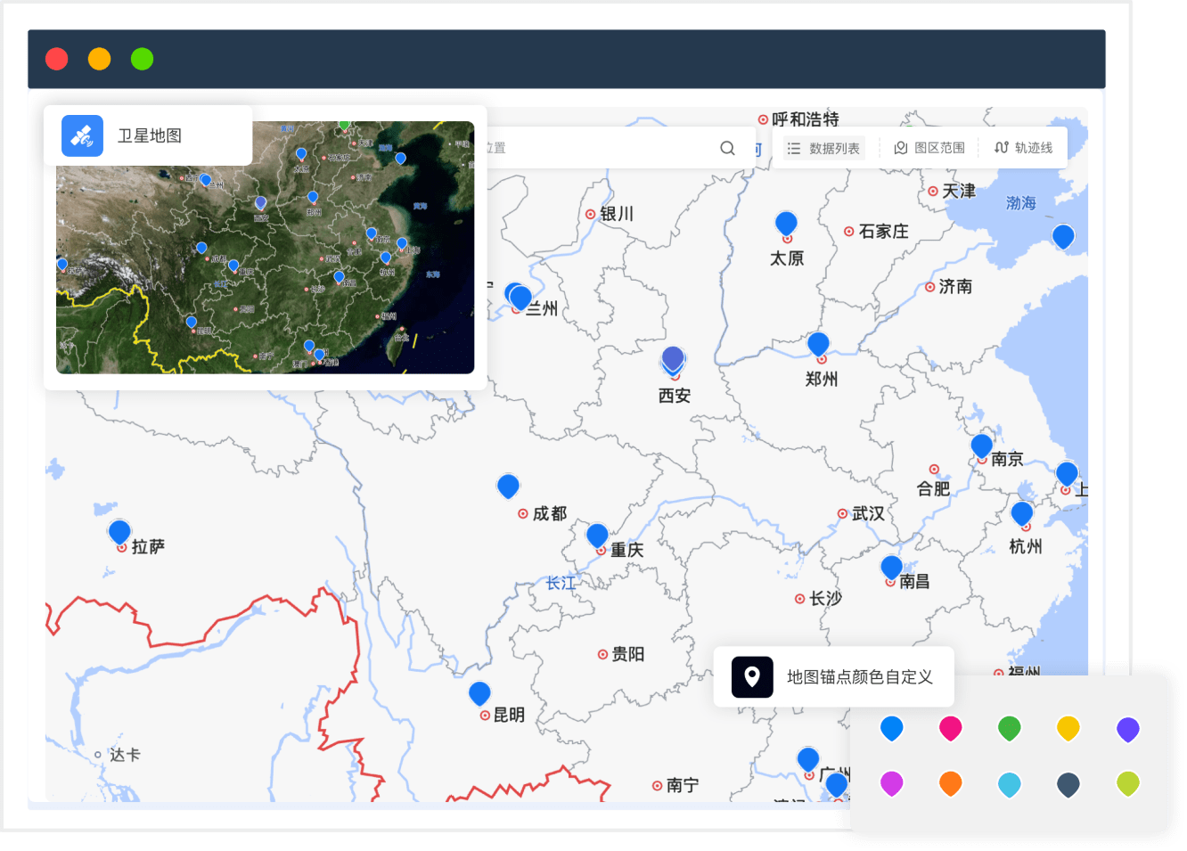Select the marker near 拉萨

(x=119, y=531)
